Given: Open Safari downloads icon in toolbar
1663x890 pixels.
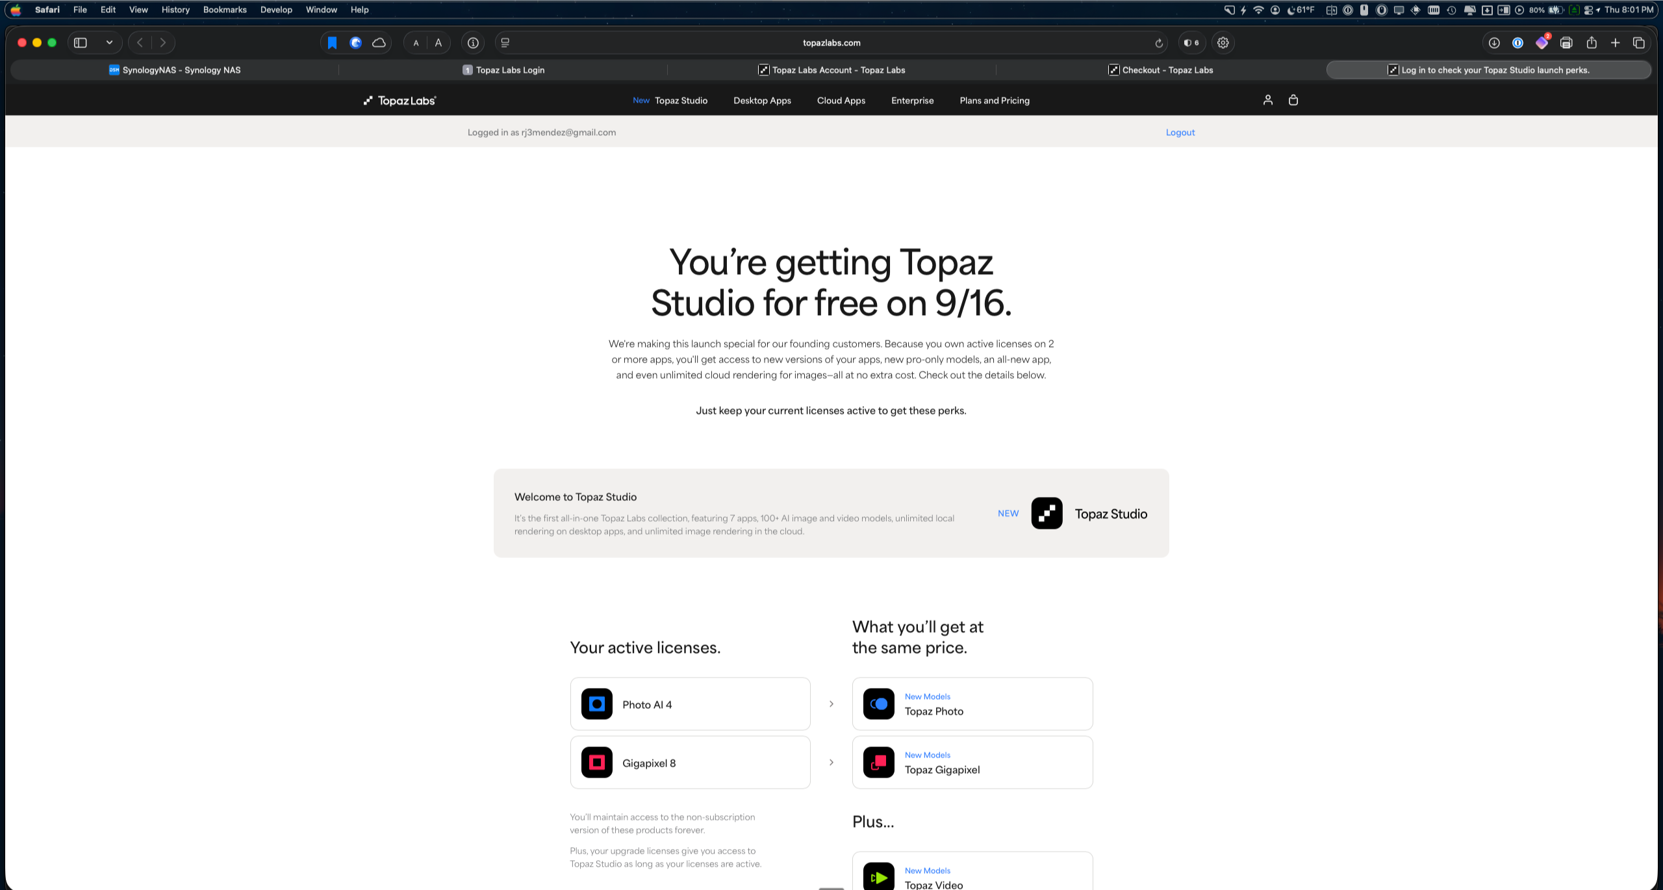Looking at the screenshot, I should click(x=1493, y=43).
